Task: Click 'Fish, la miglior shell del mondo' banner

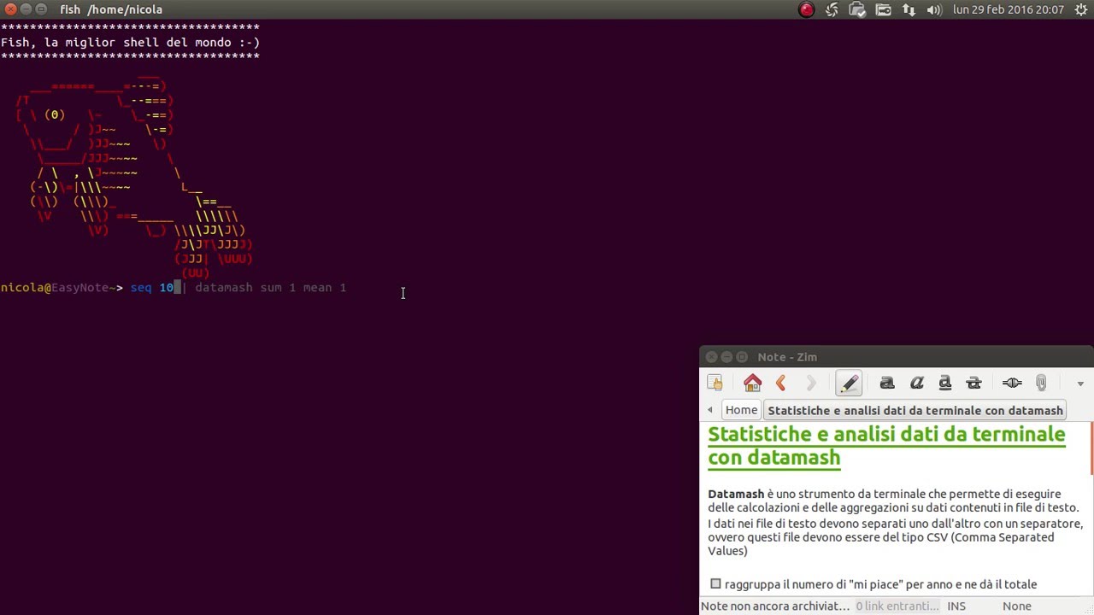Action: [x=130, y=42]
